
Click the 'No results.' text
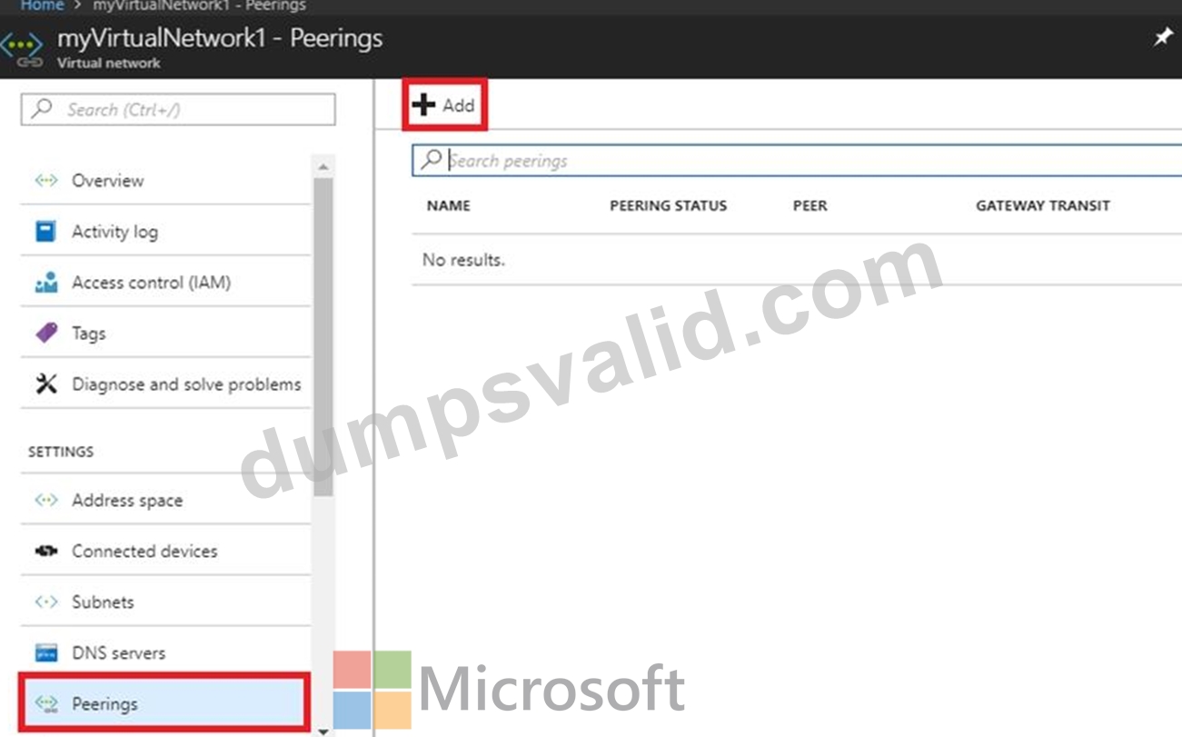tap(463, 260)
